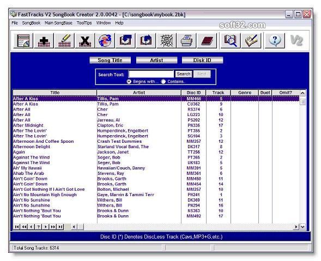Click the vertical scrollbar up arrow
The width and height of the screenshot is (321, 261).
(302, 93)
